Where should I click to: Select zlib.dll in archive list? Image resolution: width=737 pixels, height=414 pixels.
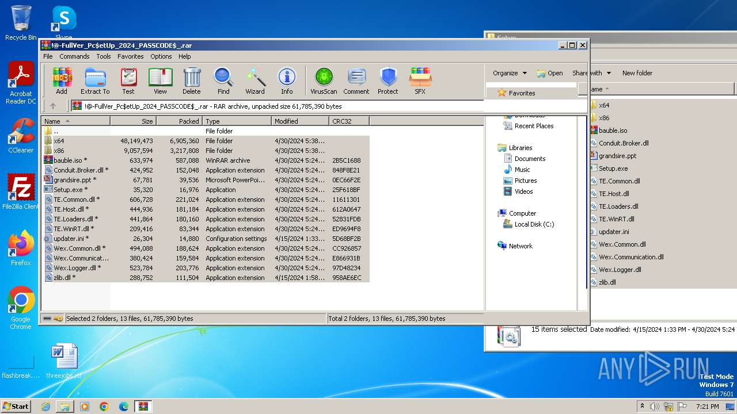point(206,278)
